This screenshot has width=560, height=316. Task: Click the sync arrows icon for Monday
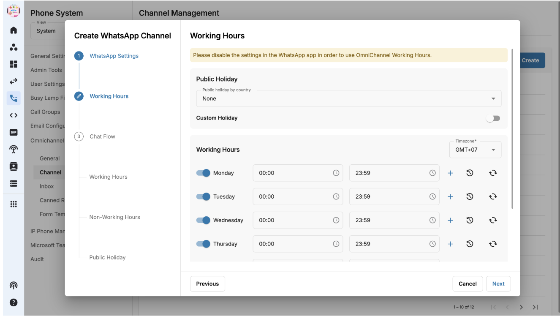click(x=493, y=173)
